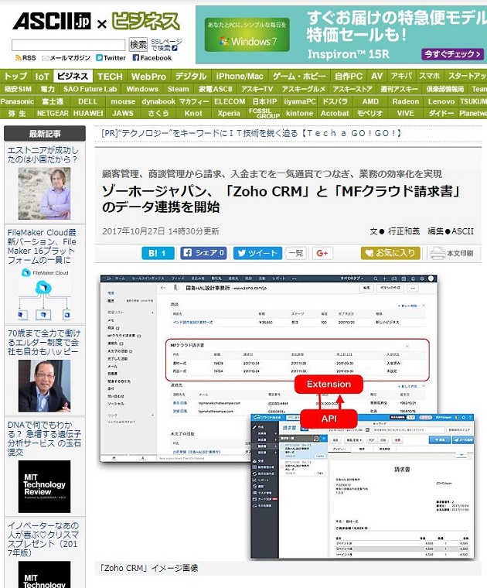
Task: Open the dynabook brand link
Action: (158, 101)
